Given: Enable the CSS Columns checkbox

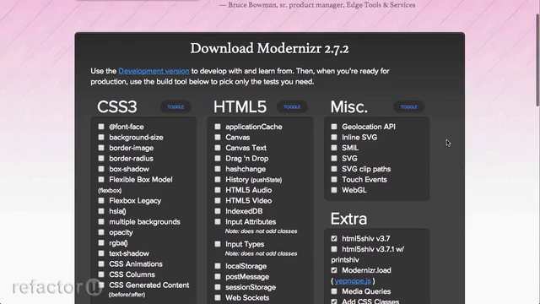Looking at the screenshot, I should click(x=101, y=274).
